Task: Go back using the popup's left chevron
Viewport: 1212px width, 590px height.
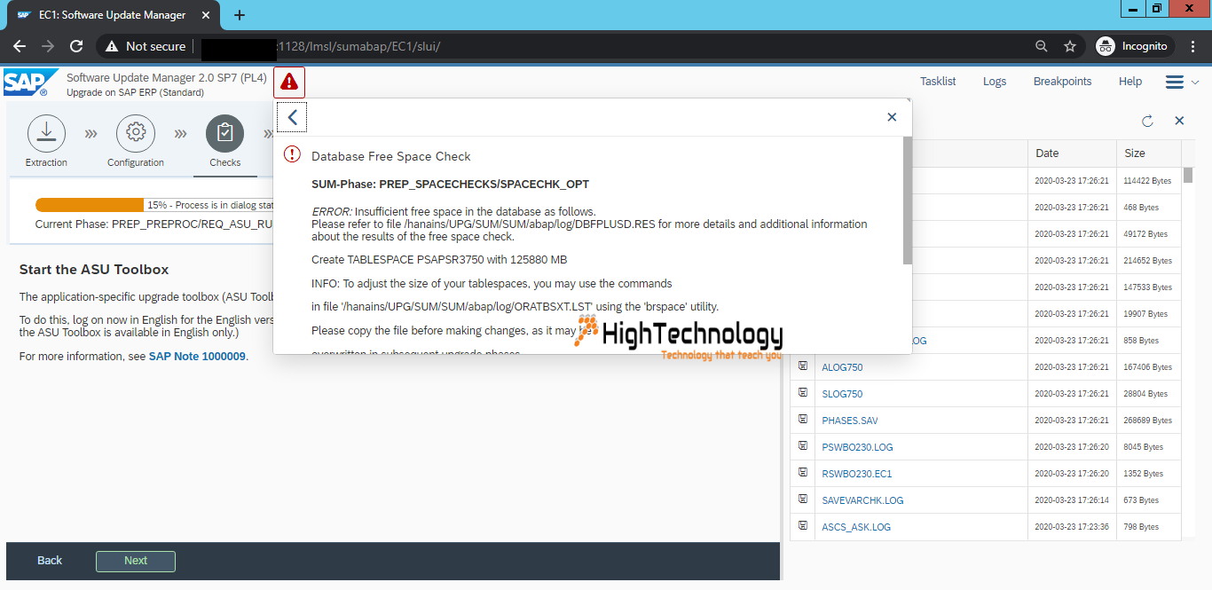Action: [x=292, y=117]
